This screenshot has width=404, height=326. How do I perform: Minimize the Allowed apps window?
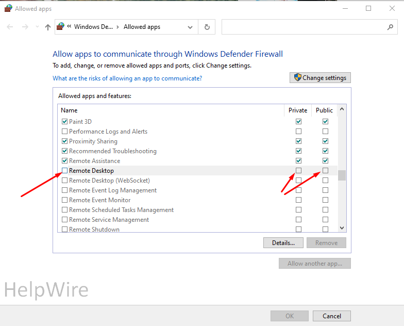pos(345,8)
